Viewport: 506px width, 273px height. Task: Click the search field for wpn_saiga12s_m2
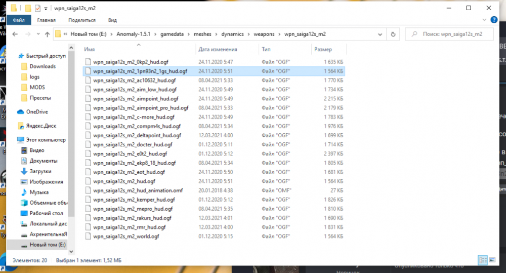click(x=449, y=34)
